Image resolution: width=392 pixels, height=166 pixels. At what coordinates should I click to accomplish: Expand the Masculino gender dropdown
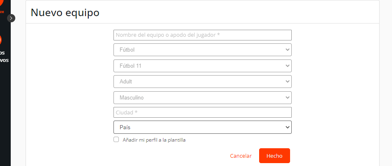(202, 98)
